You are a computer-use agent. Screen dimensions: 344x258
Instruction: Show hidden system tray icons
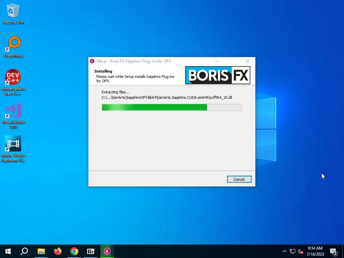(284, 251)
